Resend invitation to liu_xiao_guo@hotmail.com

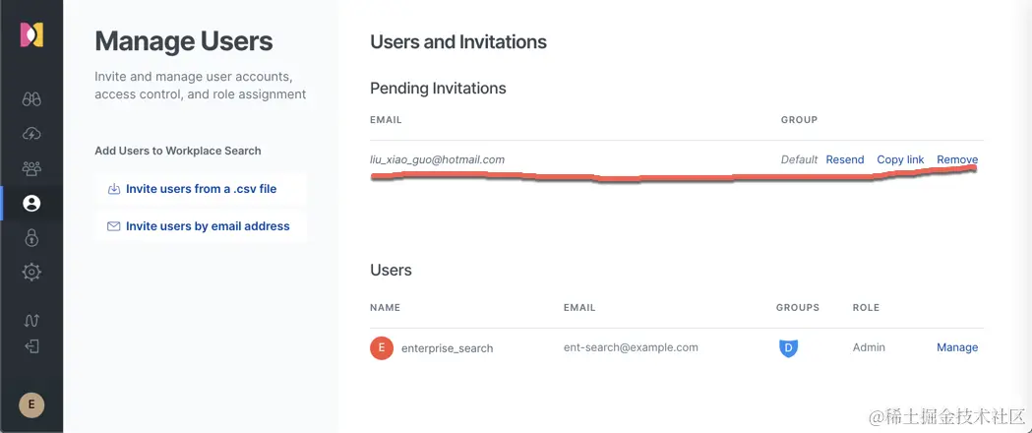tap(844, 159)
